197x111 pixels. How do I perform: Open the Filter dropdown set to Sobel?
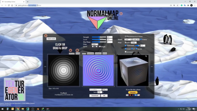click(95, 44)
